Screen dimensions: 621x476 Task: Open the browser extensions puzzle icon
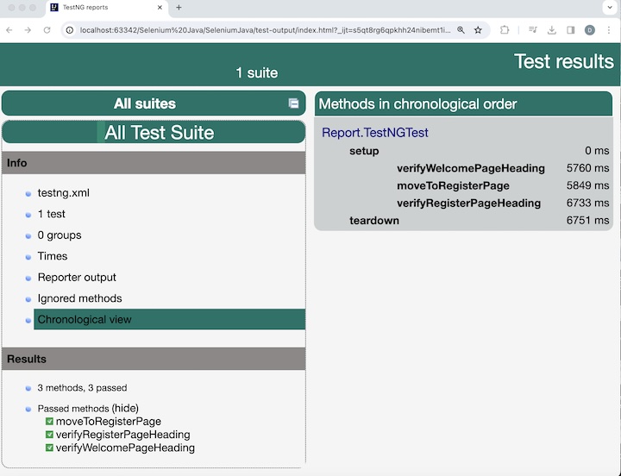tap(505, 30)
